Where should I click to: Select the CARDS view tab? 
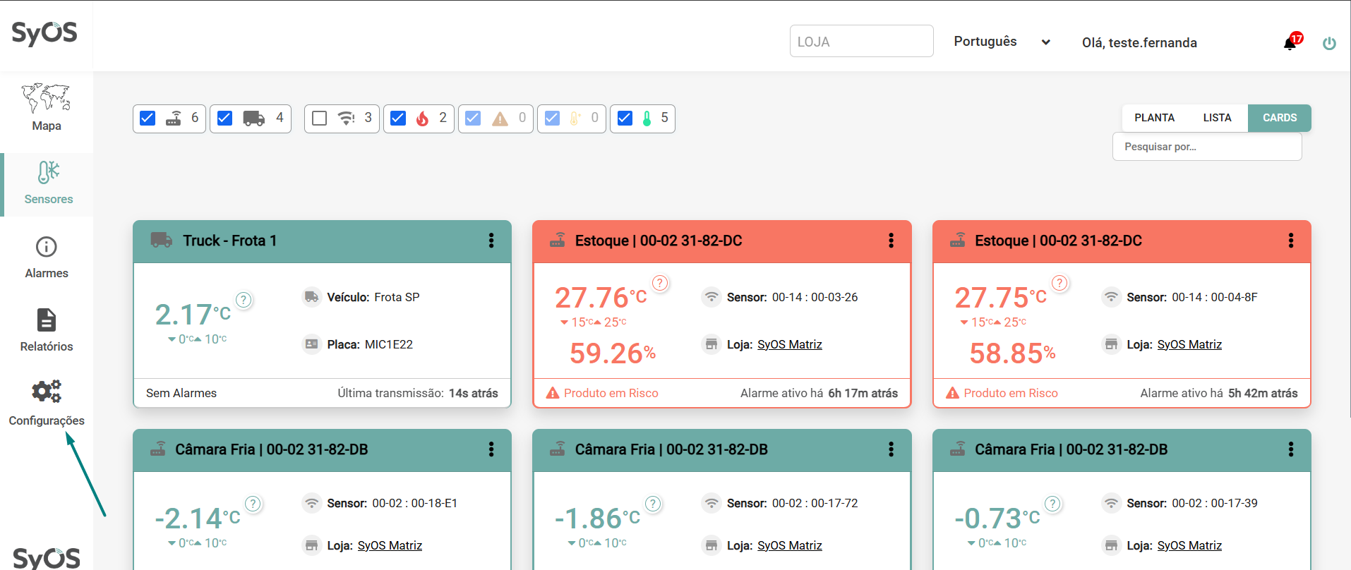(x=1280, y=118)
